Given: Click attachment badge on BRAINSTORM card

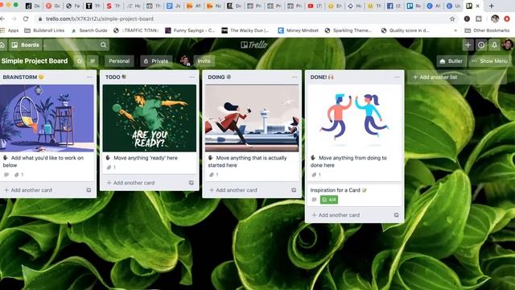Looking at the screenshot, I should tap(19, 175).
